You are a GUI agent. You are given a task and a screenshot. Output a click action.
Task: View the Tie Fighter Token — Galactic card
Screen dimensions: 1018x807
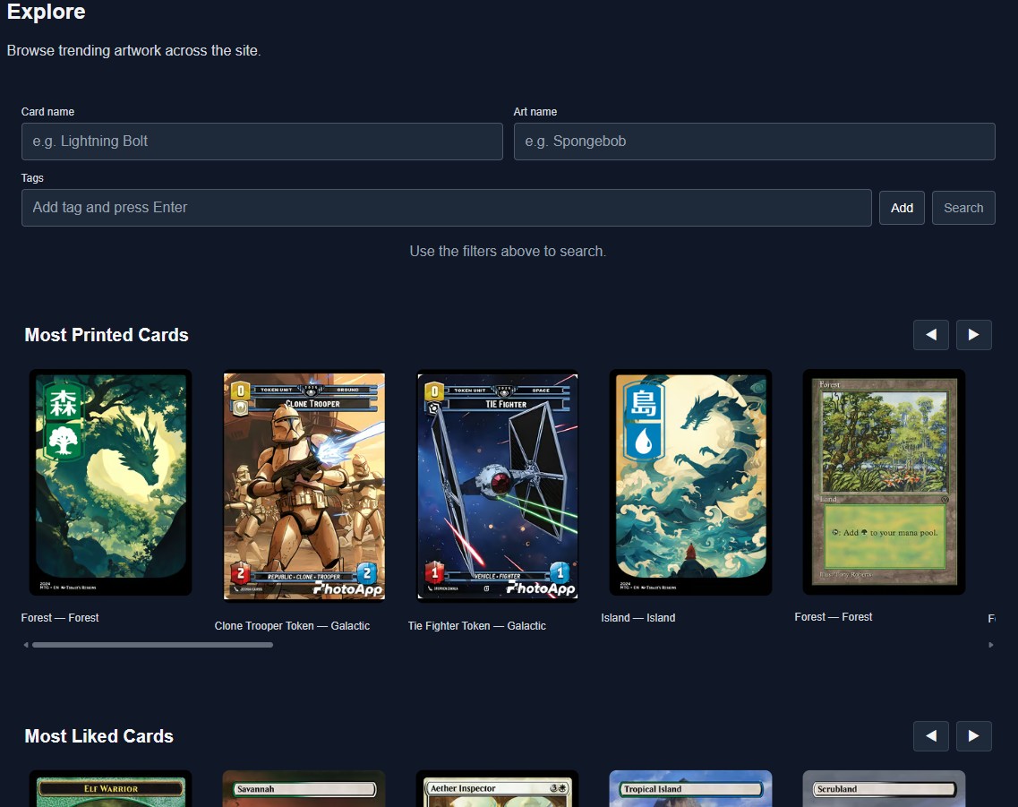click(497, 485)
